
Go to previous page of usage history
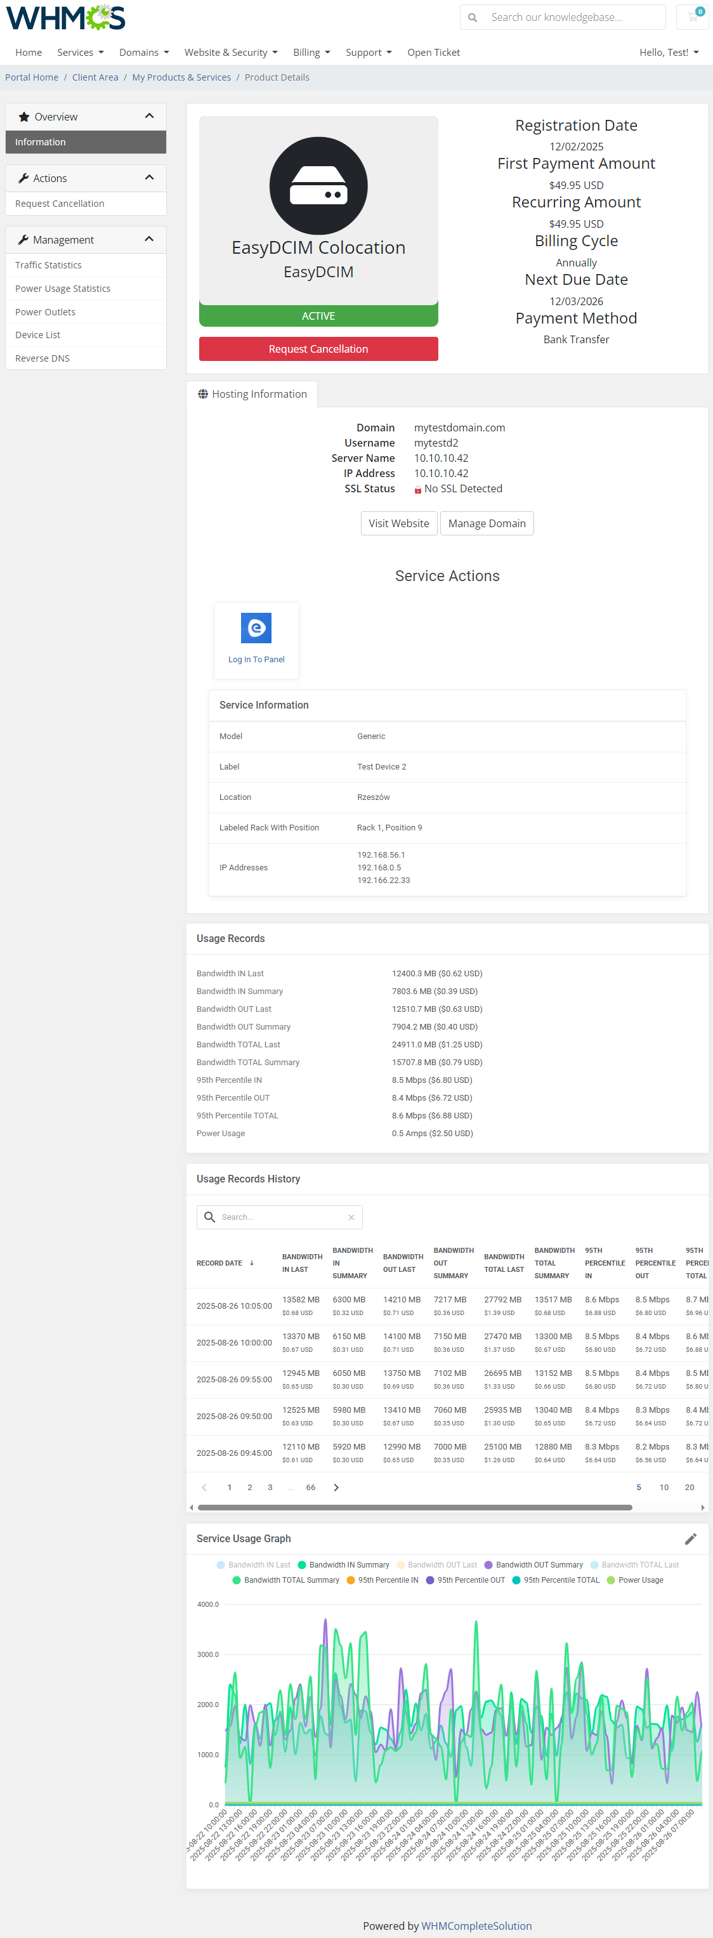(x=204, y=1488)
